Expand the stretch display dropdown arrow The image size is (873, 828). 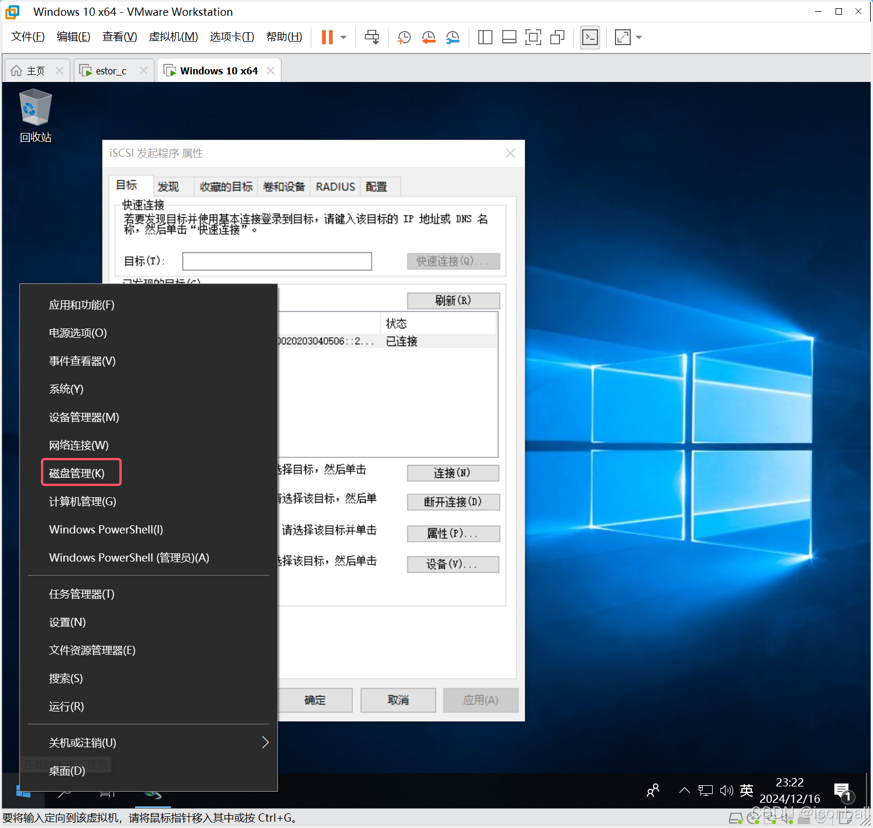tap(639, 37)
